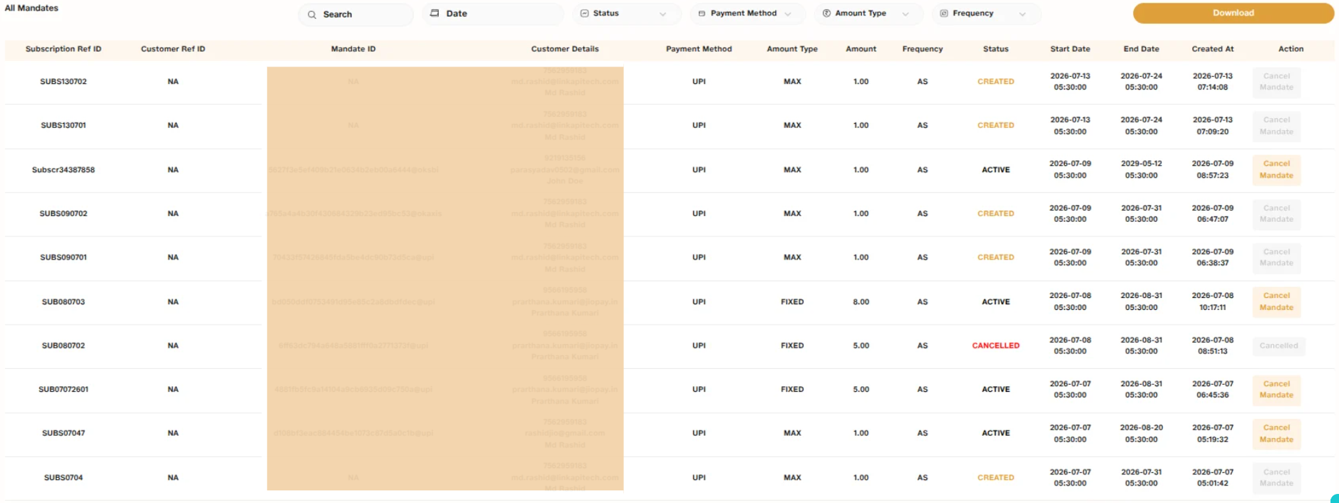Cancel mandate for SUB07072601
The height and width of the screenshot is (503, 1339).
[x=1276, y=390]
